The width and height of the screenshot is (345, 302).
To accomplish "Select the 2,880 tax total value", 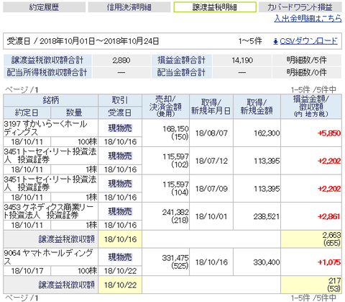I will coord(121,60).
